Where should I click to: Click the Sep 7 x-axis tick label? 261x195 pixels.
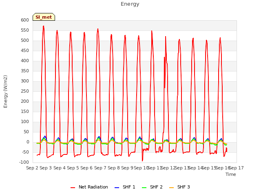tap(100, 168)
